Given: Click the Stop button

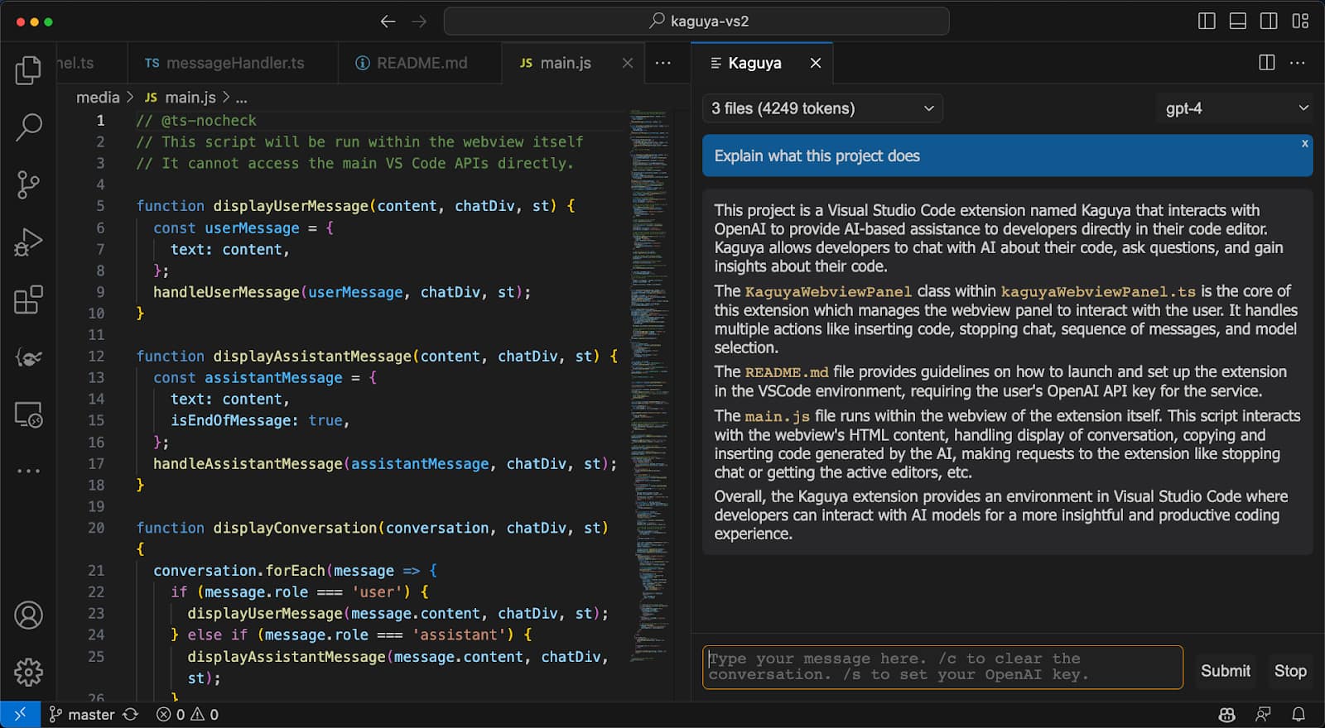Looking at the screenshot, I should coord(1290,671).
